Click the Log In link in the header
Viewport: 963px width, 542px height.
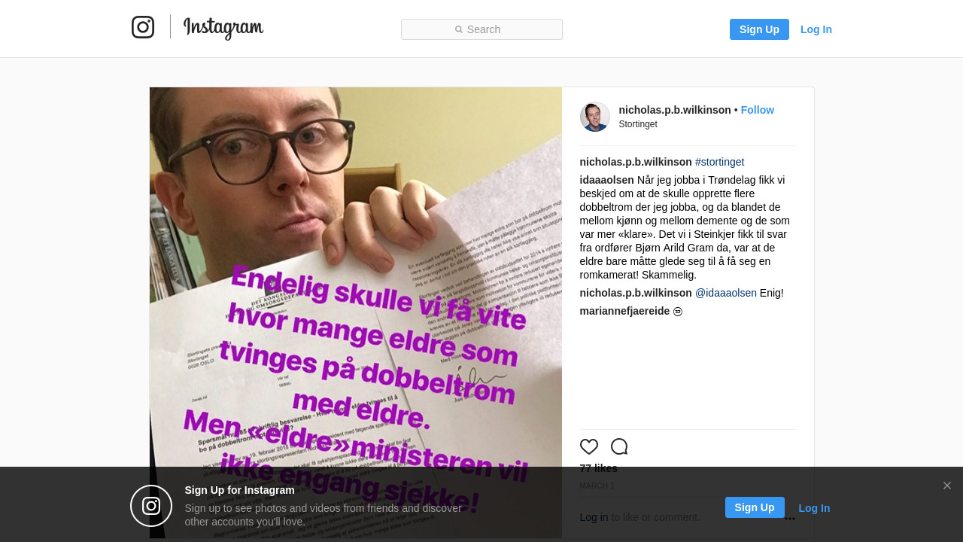tap(816, 29)
